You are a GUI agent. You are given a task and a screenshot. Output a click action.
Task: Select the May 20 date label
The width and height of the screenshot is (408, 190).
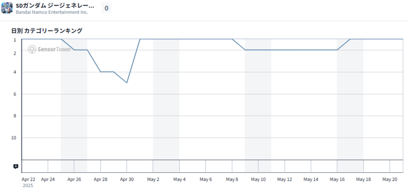pyautogui.click(x=390, y=179)
